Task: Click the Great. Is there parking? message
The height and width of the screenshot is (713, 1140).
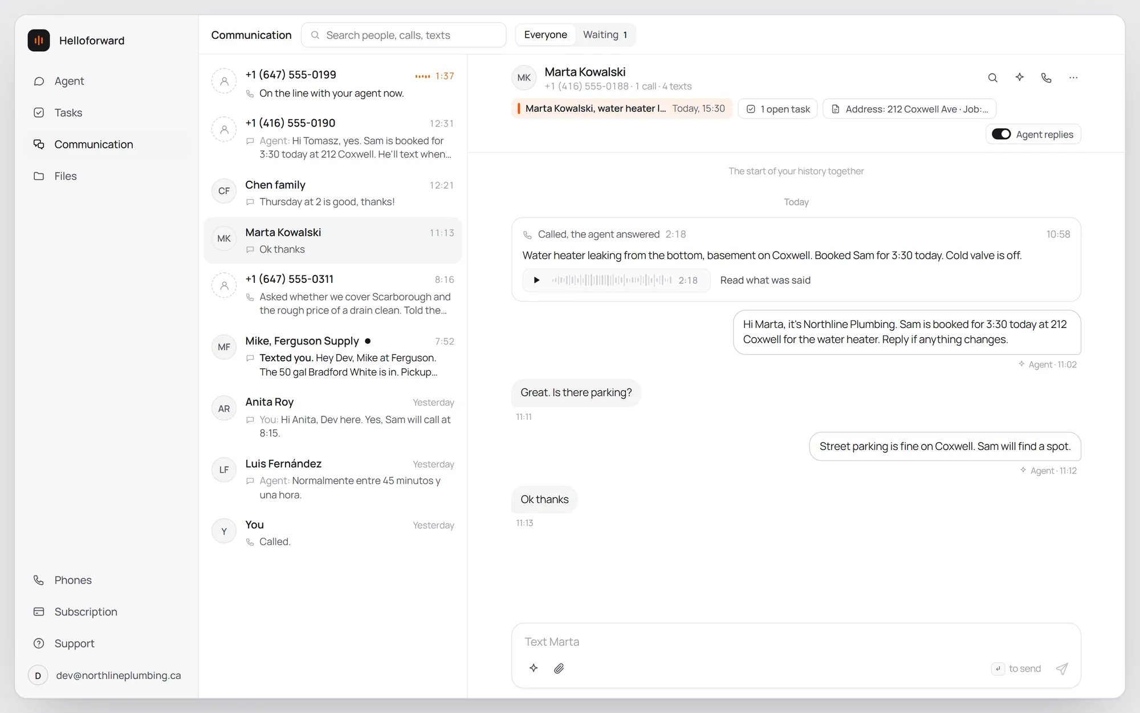Action: pyautogui.click(x=576, y=392)
